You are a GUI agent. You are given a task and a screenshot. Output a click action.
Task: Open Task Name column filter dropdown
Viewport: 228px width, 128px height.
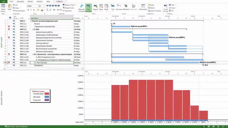pos(72,18)
